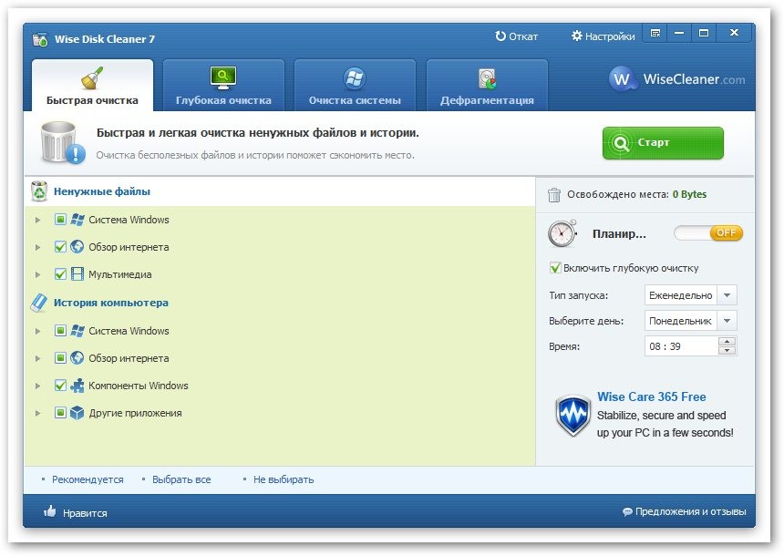Click the small trash icon by Освобождено места
The height and width of the screenshot is (556, 784).
(x=554, y=194)
